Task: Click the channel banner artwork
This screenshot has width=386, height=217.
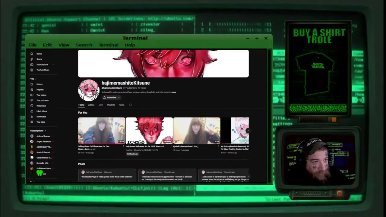Action: point(163,64)
